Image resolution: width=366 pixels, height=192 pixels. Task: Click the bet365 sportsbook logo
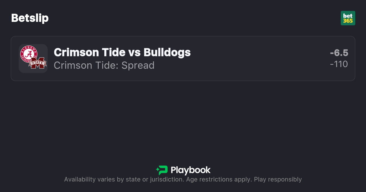pos(348,18)
